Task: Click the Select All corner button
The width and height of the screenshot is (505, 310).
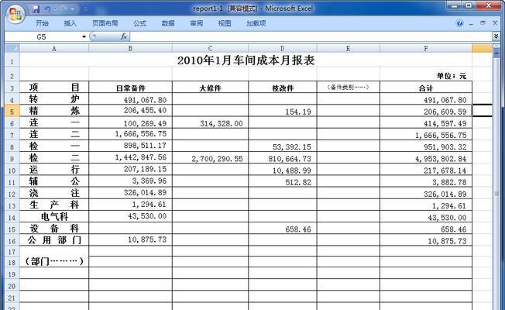Action: [12, 48]
